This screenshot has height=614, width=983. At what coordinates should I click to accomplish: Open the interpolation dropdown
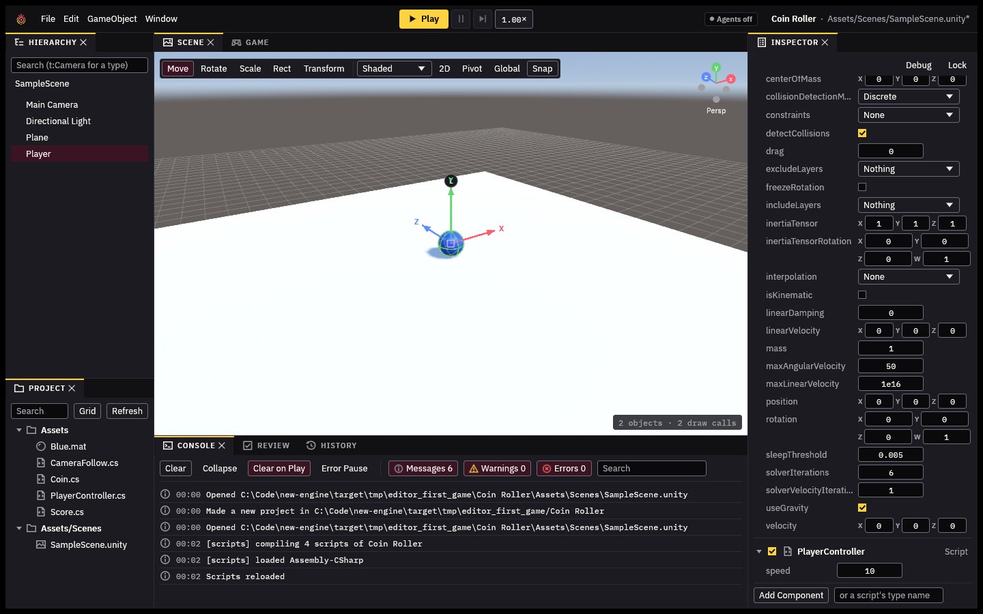(x=909, y=277)
